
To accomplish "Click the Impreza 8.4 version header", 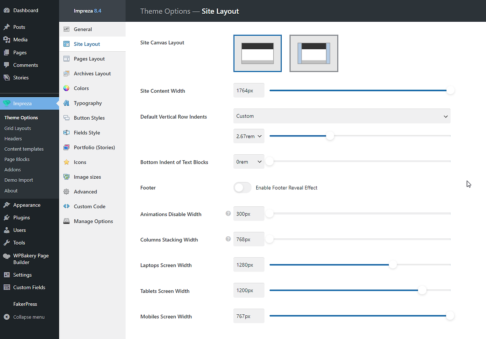I will click(x=88, y=11).
